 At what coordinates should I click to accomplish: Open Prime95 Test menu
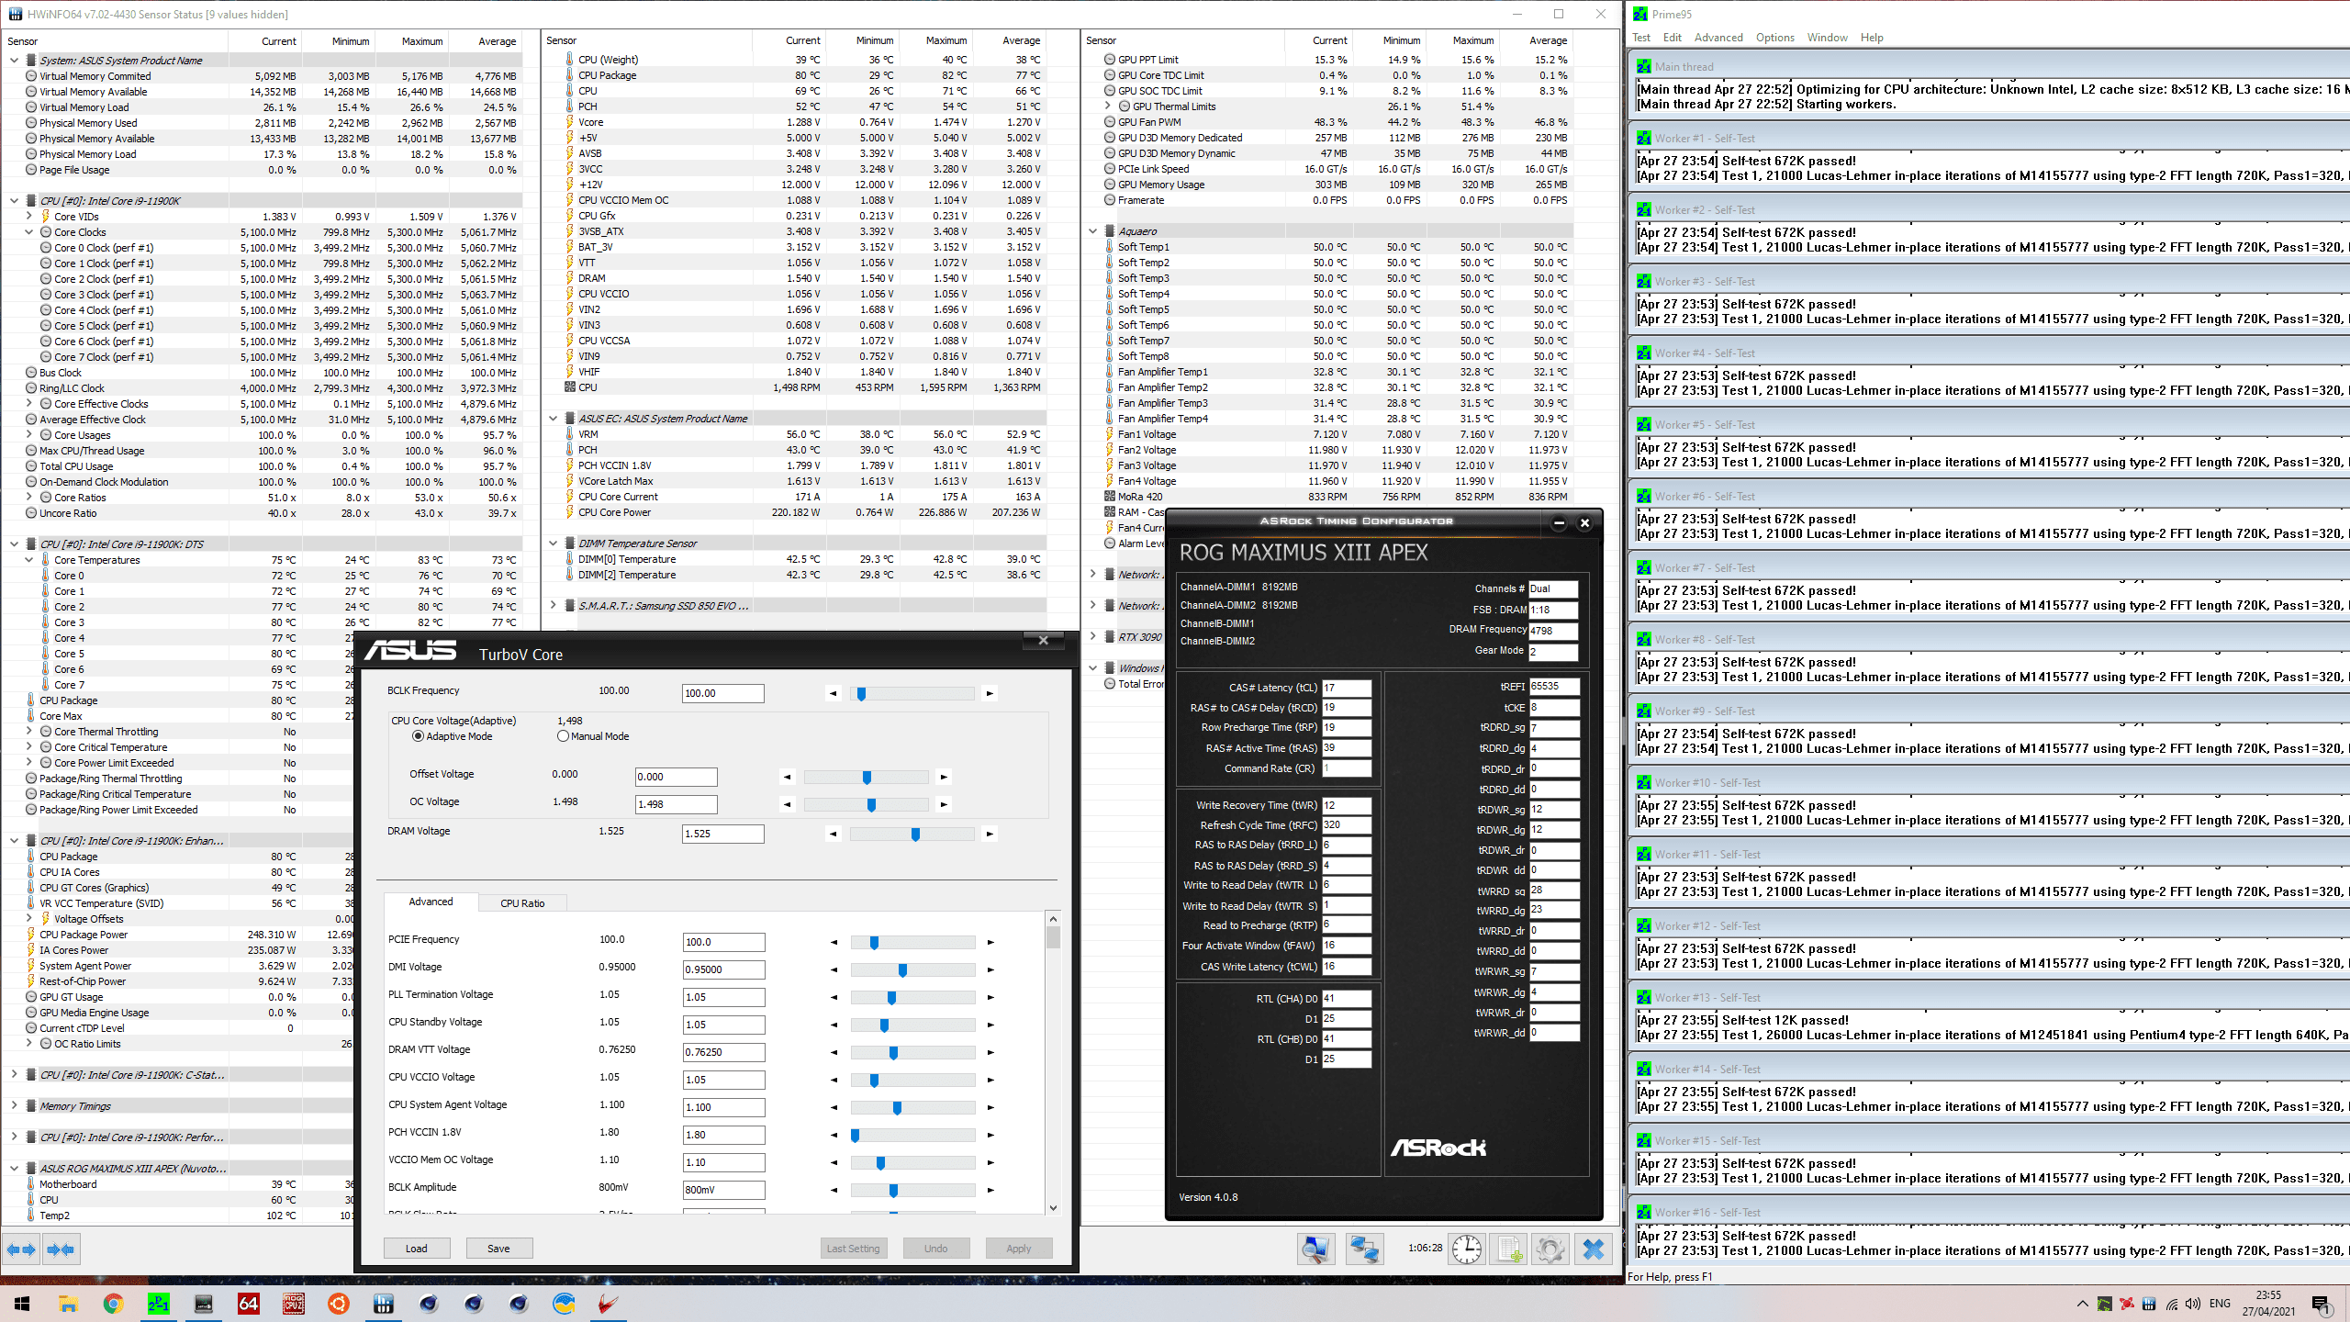click(x=1641, y=38)
